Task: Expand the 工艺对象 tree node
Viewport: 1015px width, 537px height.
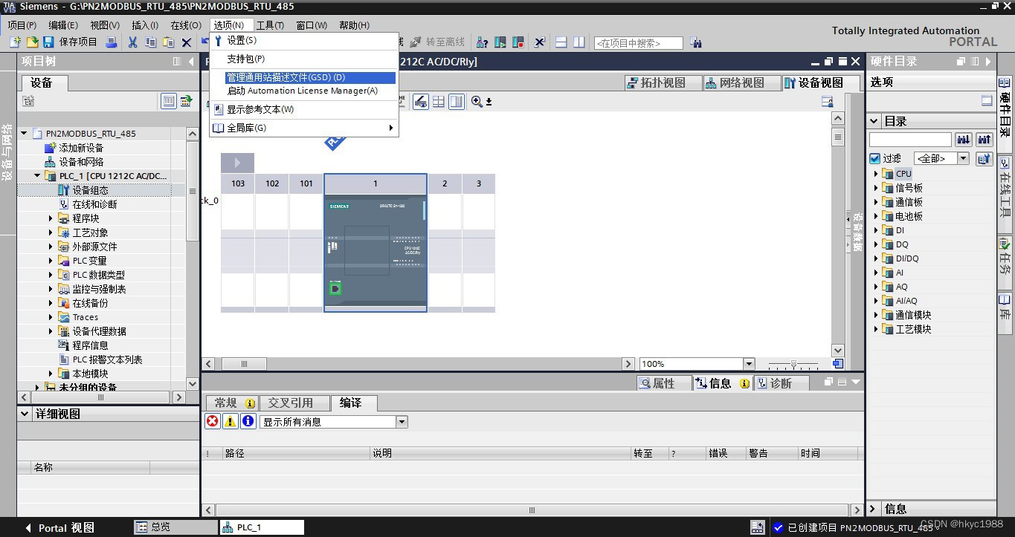Action: click(x=51, y=232)
